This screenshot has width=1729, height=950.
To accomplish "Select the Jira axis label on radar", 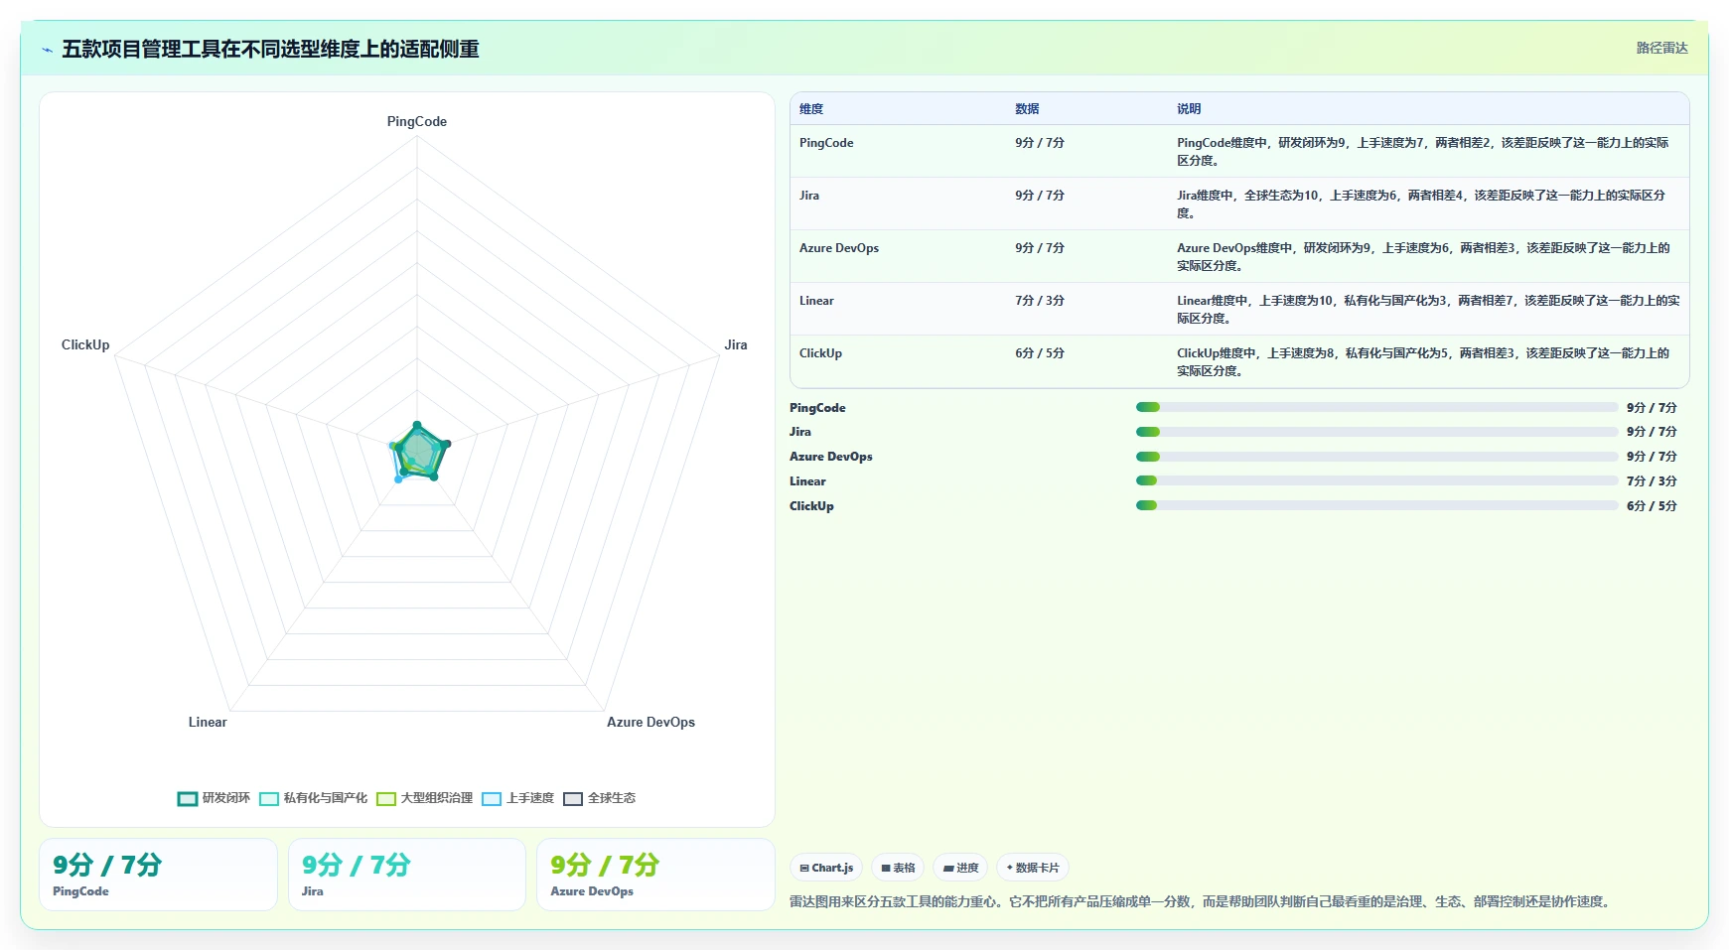I will [736, 344].
